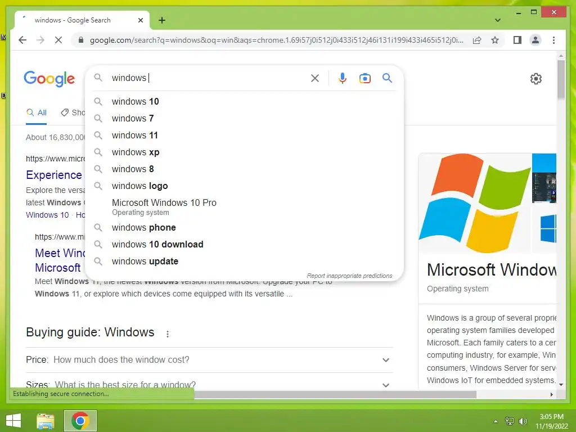Screen dimensions: 576x432
Task: Click the Google logo
Action: (49, 79)
